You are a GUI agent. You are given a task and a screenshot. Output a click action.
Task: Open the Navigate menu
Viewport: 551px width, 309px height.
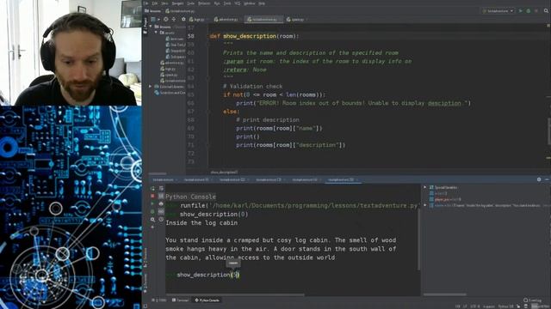pos(177,3)
